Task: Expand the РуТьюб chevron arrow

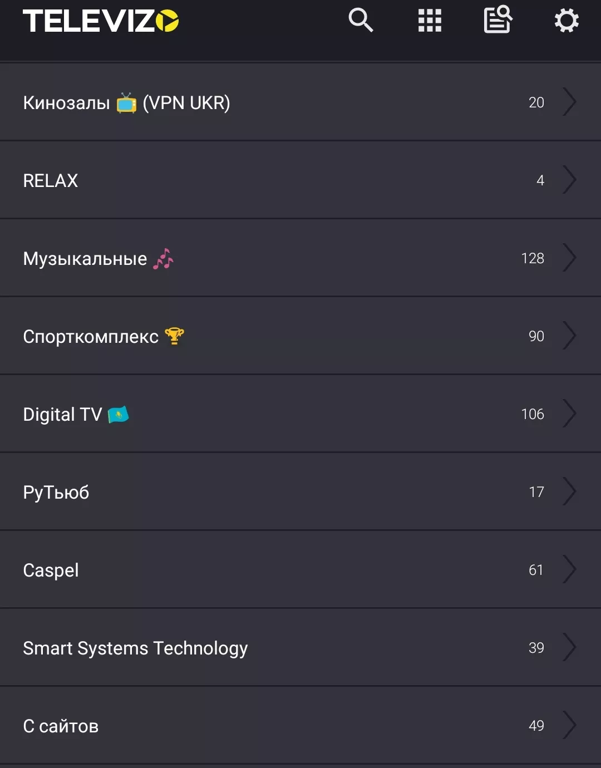Action: click(x=569, y=491)
